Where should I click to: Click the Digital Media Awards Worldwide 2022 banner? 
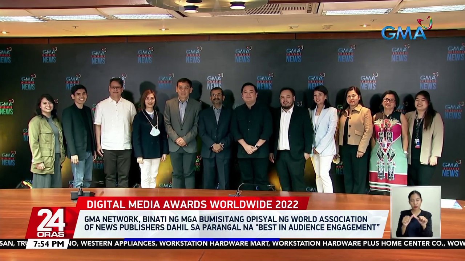click(x=193, y=204)
